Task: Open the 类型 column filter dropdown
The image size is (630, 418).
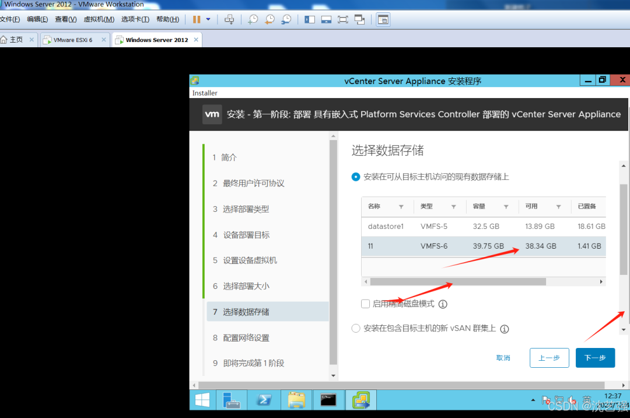Action: pyautogui.click(x=454, y=207)
